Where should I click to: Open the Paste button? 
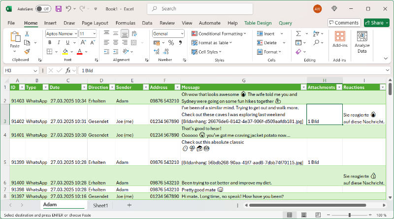pos(15,42)
